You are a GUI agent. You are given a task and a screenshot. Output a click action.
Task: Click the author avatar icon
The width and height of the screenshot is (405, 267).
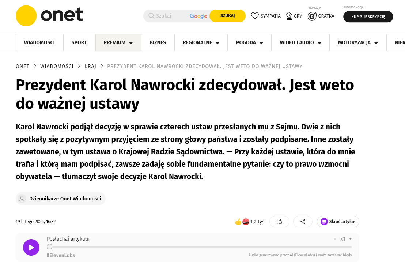click(22, 199)
